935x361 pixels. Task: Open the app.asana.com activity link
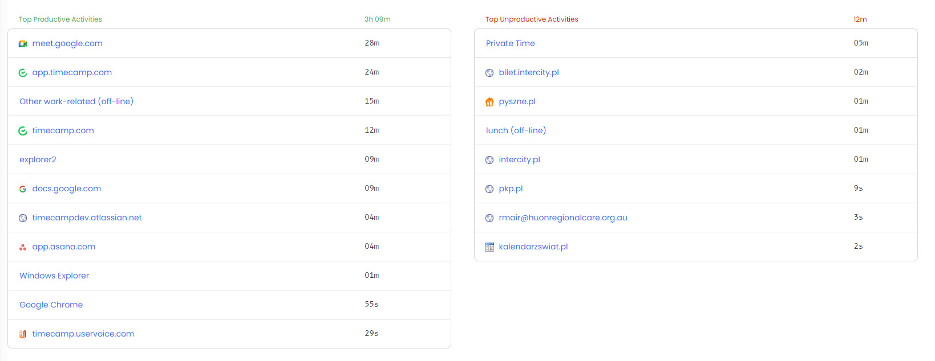click(64, 247)
